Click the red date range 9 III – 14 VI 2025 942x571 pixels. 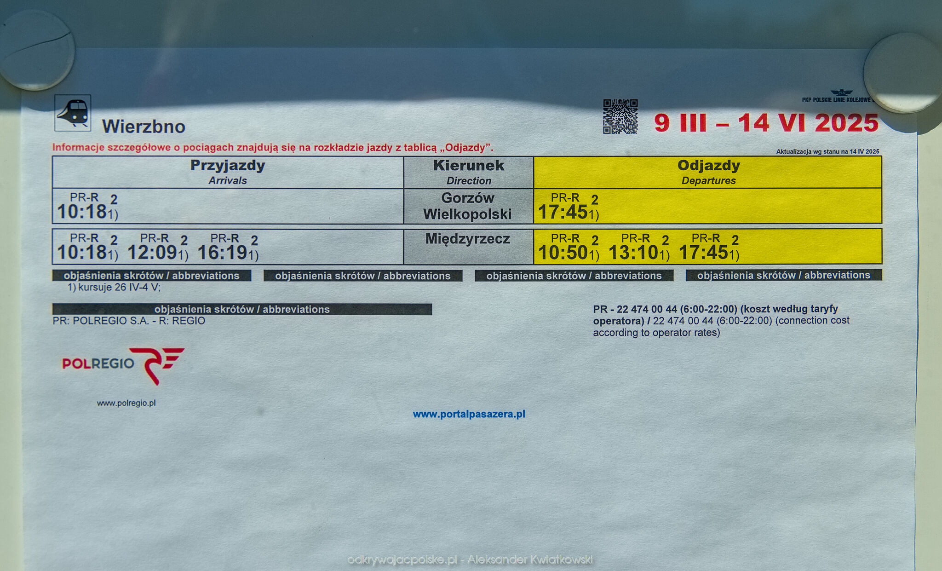tap(766, 123)
